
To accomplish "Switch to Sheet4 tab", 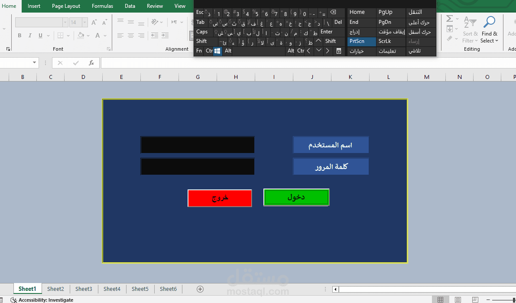I will [x=112, y=289].
